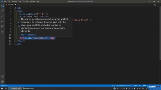
Task: Open the File menu
Action: tap(5, 1)
